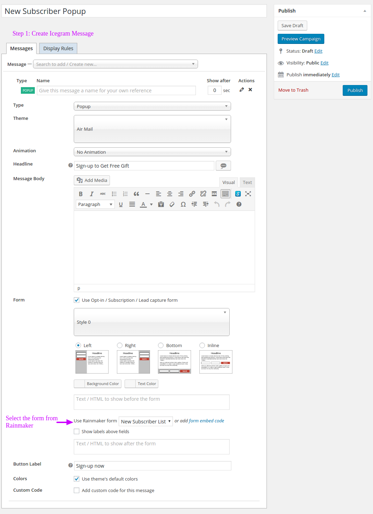Delete message with X action icon
373x514 pixels.
click(x=250, y=90)
